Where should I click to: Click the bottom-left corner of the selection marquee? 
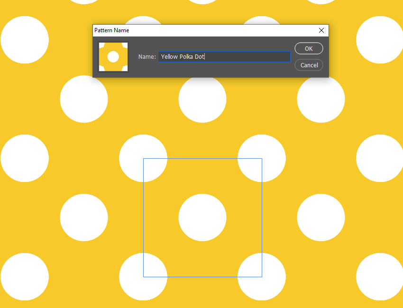[144, 277]
